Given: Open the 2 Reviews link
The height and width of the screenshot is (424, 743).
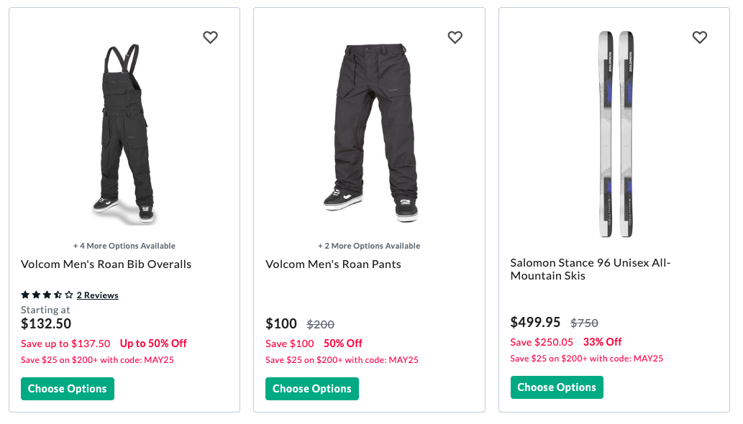Looking at the screenshot, I should 97,295.
